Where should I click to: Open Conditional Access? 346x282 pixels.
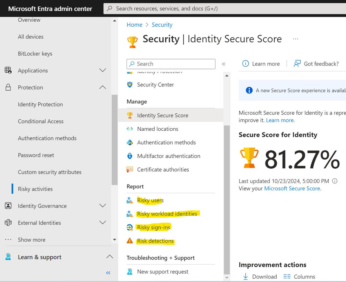click(41, 121)
